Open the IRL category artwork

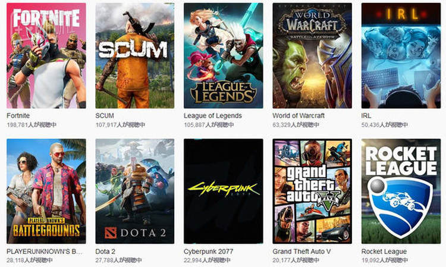(401, 56)
